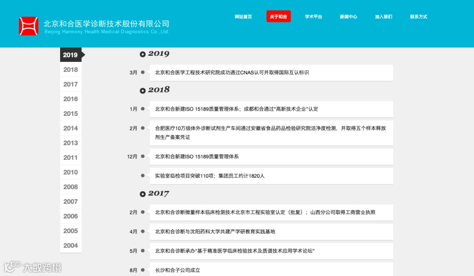Image resolution: width=474 pixels, height=276 pixels.
Task: Click the 沈阳药科大学 entry for April 2017
Action: [271, 232]
